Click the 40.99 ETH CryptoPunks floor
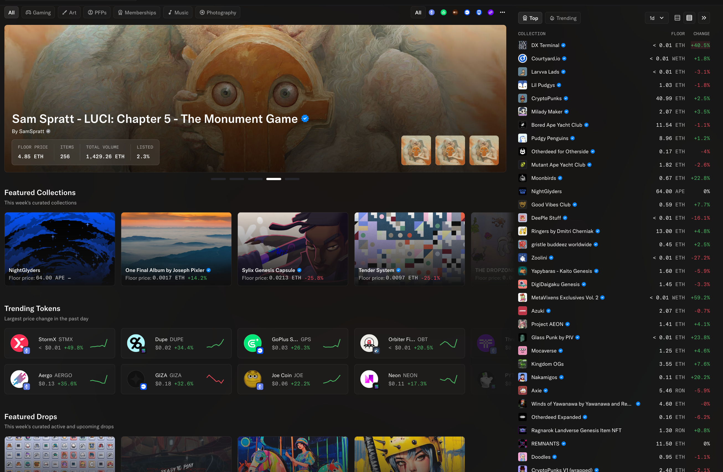The height and width of the screenshot is (472, 723). [x=670, y=98]
